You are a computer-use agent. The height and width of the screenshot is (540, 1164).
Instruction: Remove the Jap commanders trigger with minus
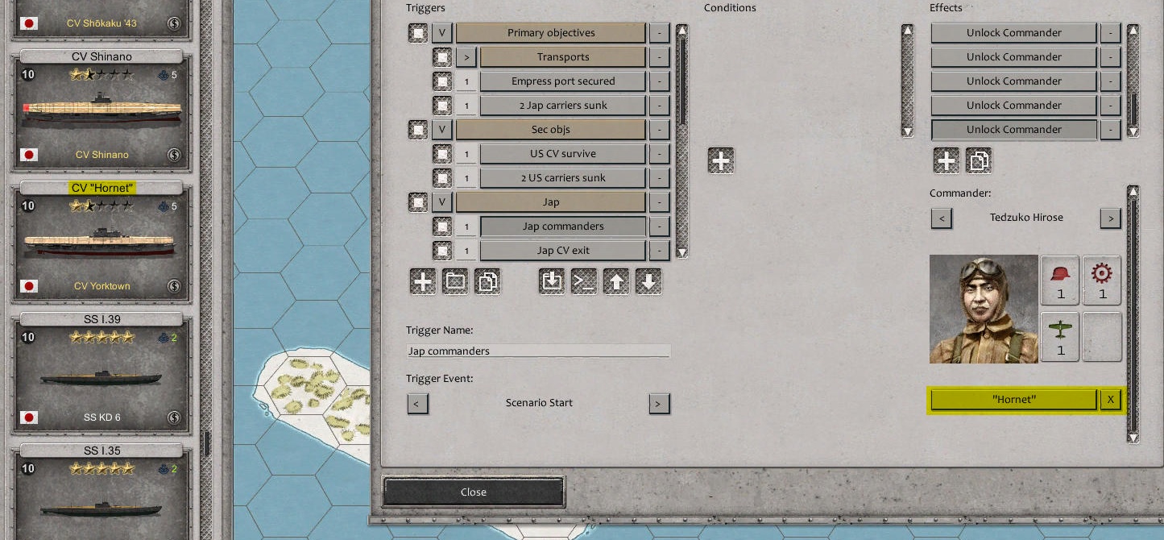click(659, 226)
